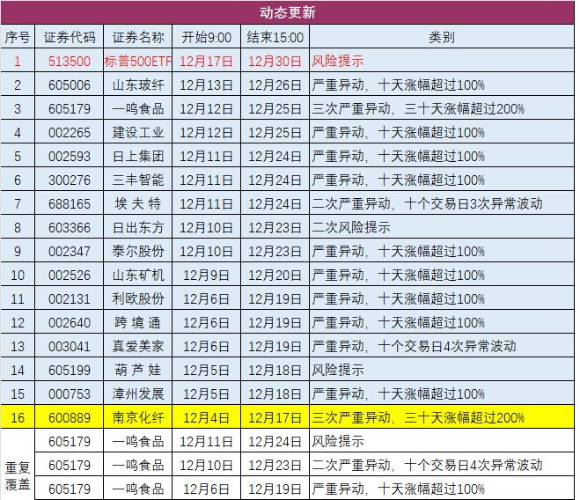Screen dimensions: 580x500
Task: Click row number 7
Action: point(18,203)
